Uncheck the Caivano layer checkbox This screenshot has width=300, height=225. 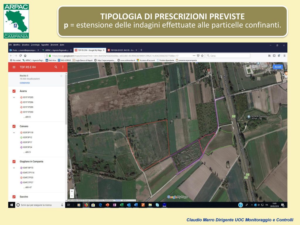[x=14, y=126]
